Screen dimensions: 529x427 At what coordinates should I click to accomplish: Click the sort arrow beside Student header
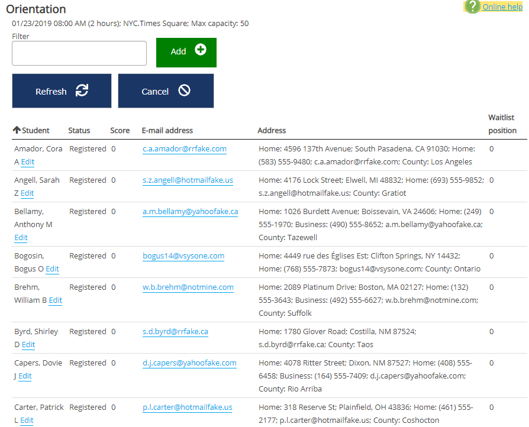tap(17, 130)
